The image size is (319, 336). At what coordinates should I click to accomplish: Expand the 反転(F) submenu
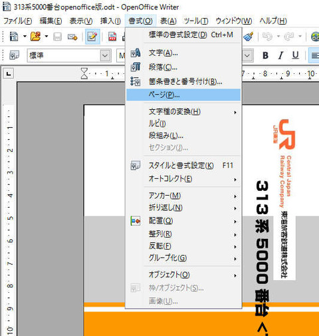pyautogui.click(x=183, y=246)
